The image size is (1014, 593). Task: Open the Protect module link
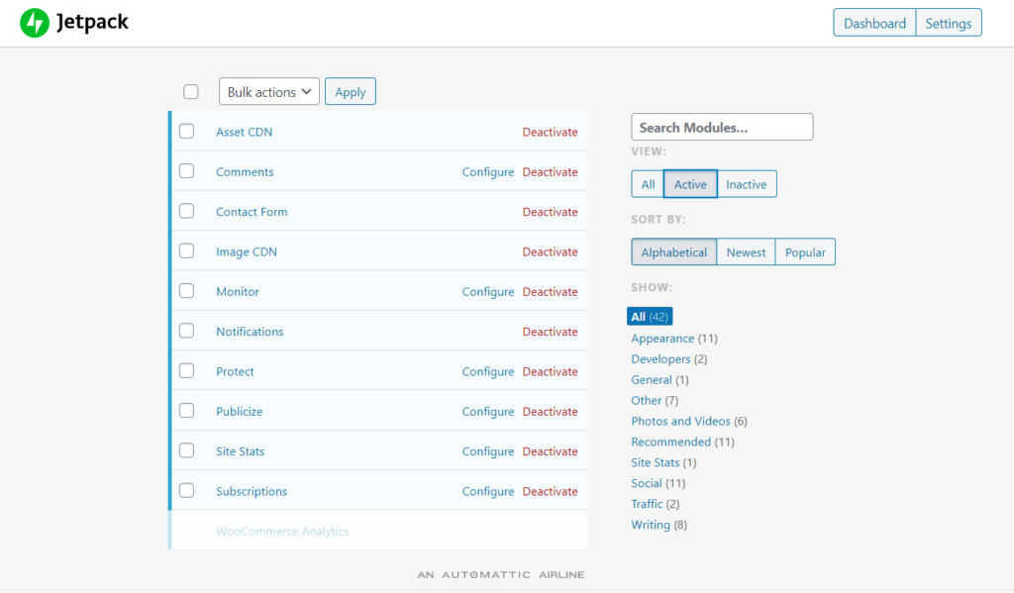[x=235, y=372]
